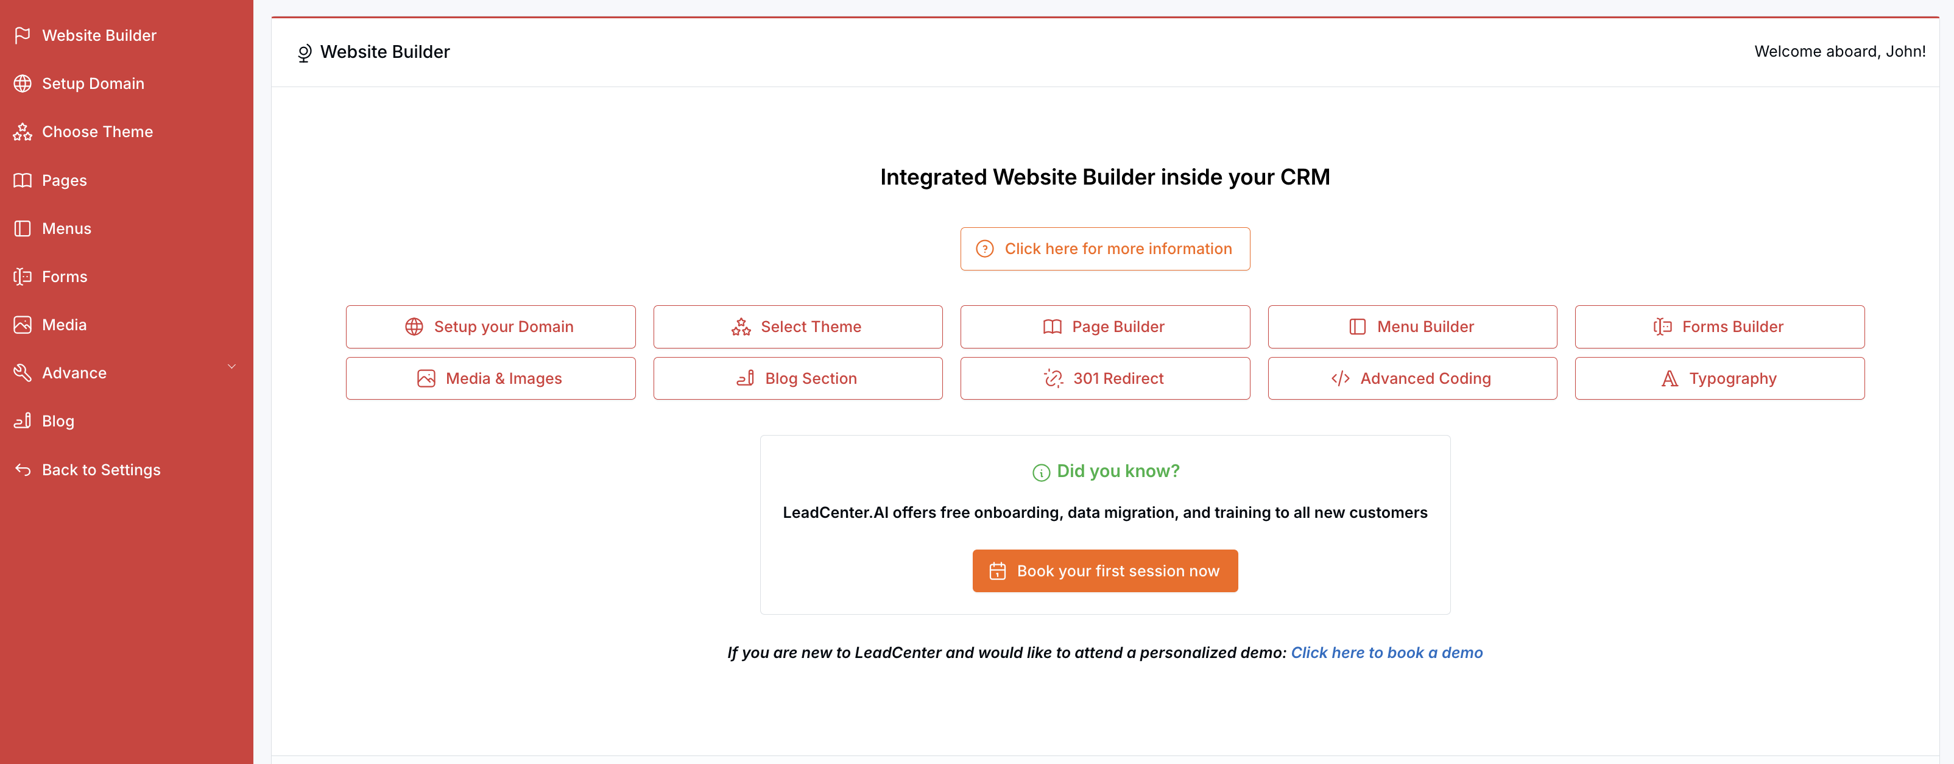Click the Website Builder header title

click(384, 52)
